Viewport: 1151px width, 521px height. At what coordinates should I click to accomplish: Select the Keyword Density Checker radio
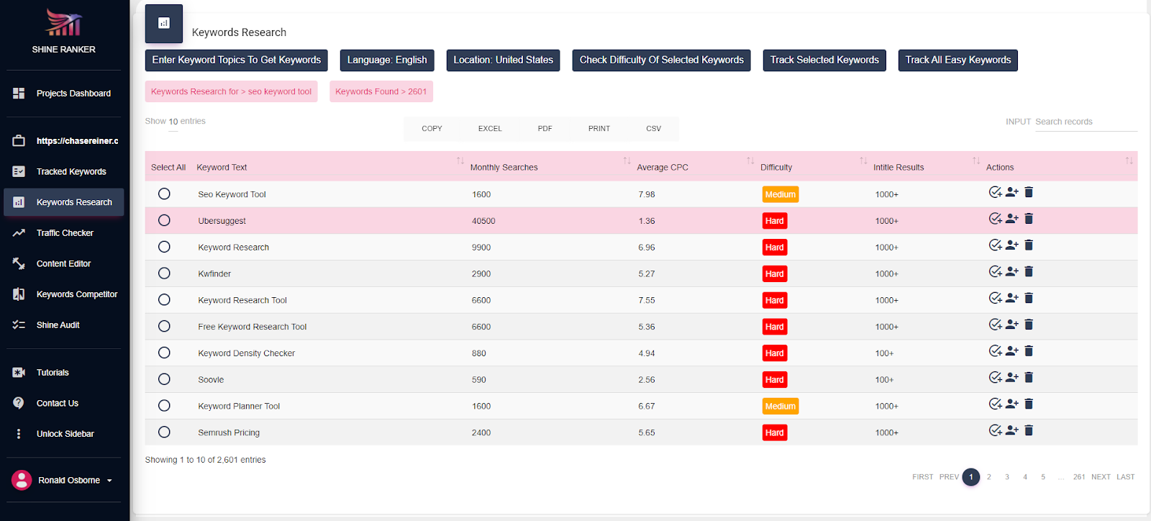tap(164, 353)
